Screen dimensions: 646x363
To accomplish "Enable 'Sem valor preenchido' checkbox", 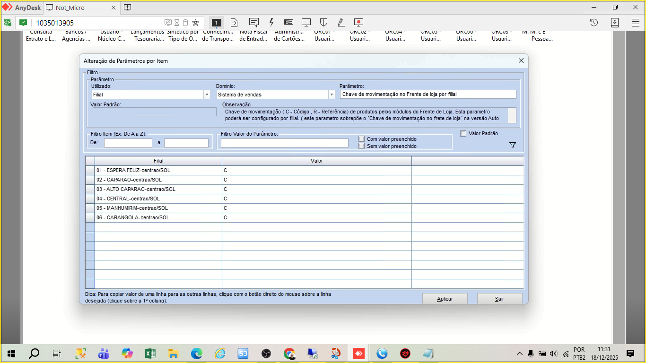I will [362, 146].
